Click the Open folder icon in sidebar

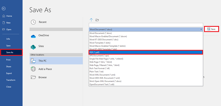[x=4, y=29]
